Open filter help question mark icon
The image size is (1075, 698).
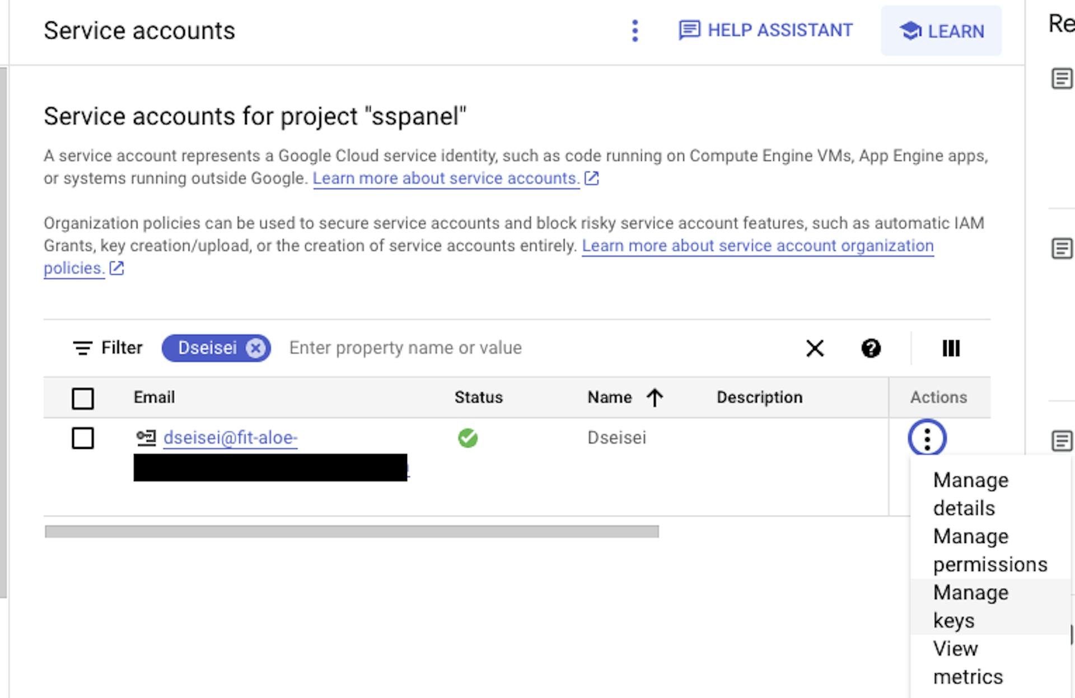pyautogui.click(x=871, y=348)
